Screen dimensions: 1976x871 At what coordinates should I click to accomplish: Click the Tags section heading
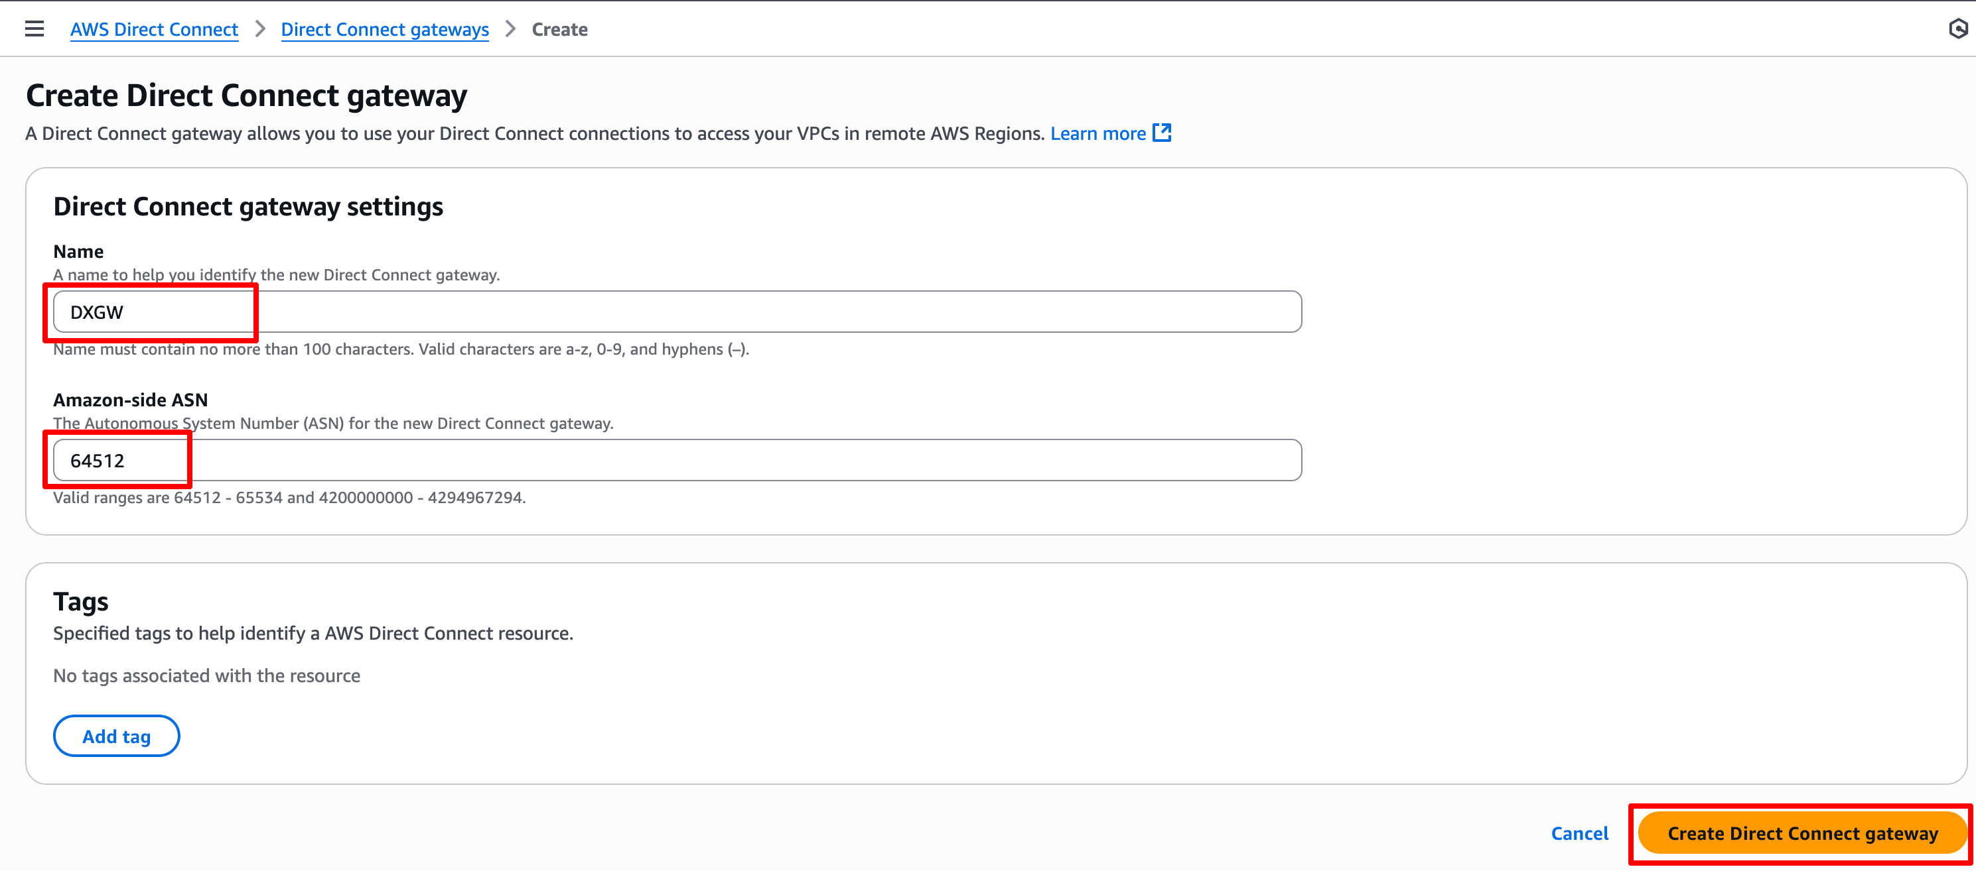point(80,601)
